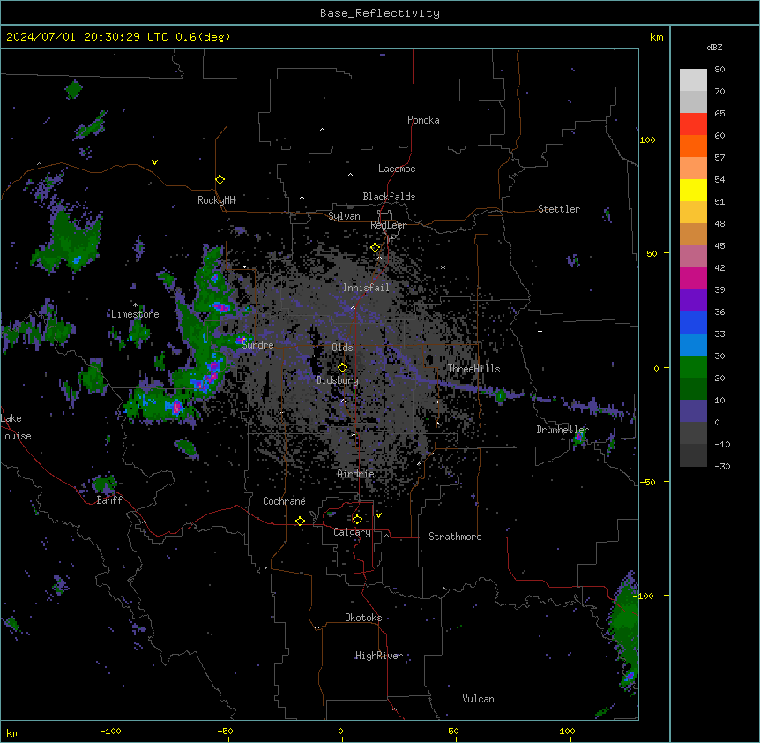The height and width of the screenshot is (743, 760).
Task: Click the yellow diamond marker below RedDeer
Action: pyautogui.click(x=375, y=248)
